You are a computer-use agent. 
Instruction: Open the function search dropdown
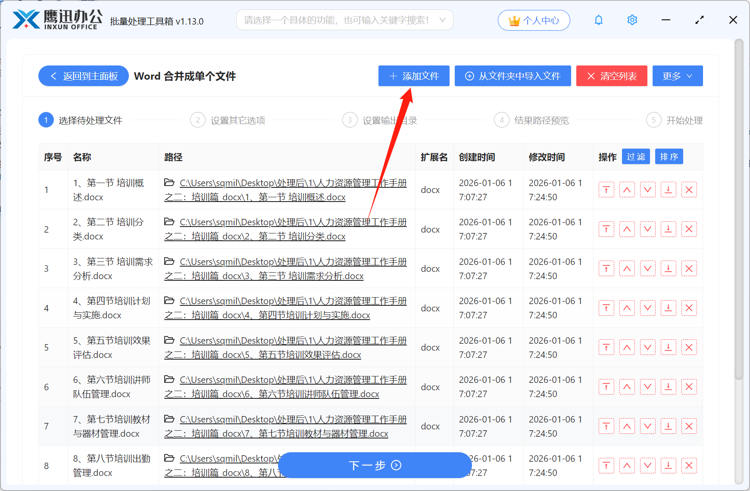pos(344,20)
